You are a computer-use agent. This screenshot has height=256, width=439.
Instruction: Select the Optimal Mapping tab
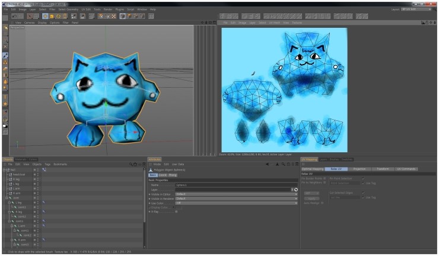pos(313,169)
